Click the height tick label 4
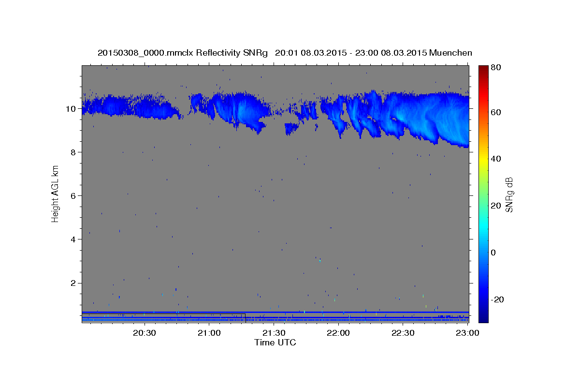580x387 pixels. point(74,239)
